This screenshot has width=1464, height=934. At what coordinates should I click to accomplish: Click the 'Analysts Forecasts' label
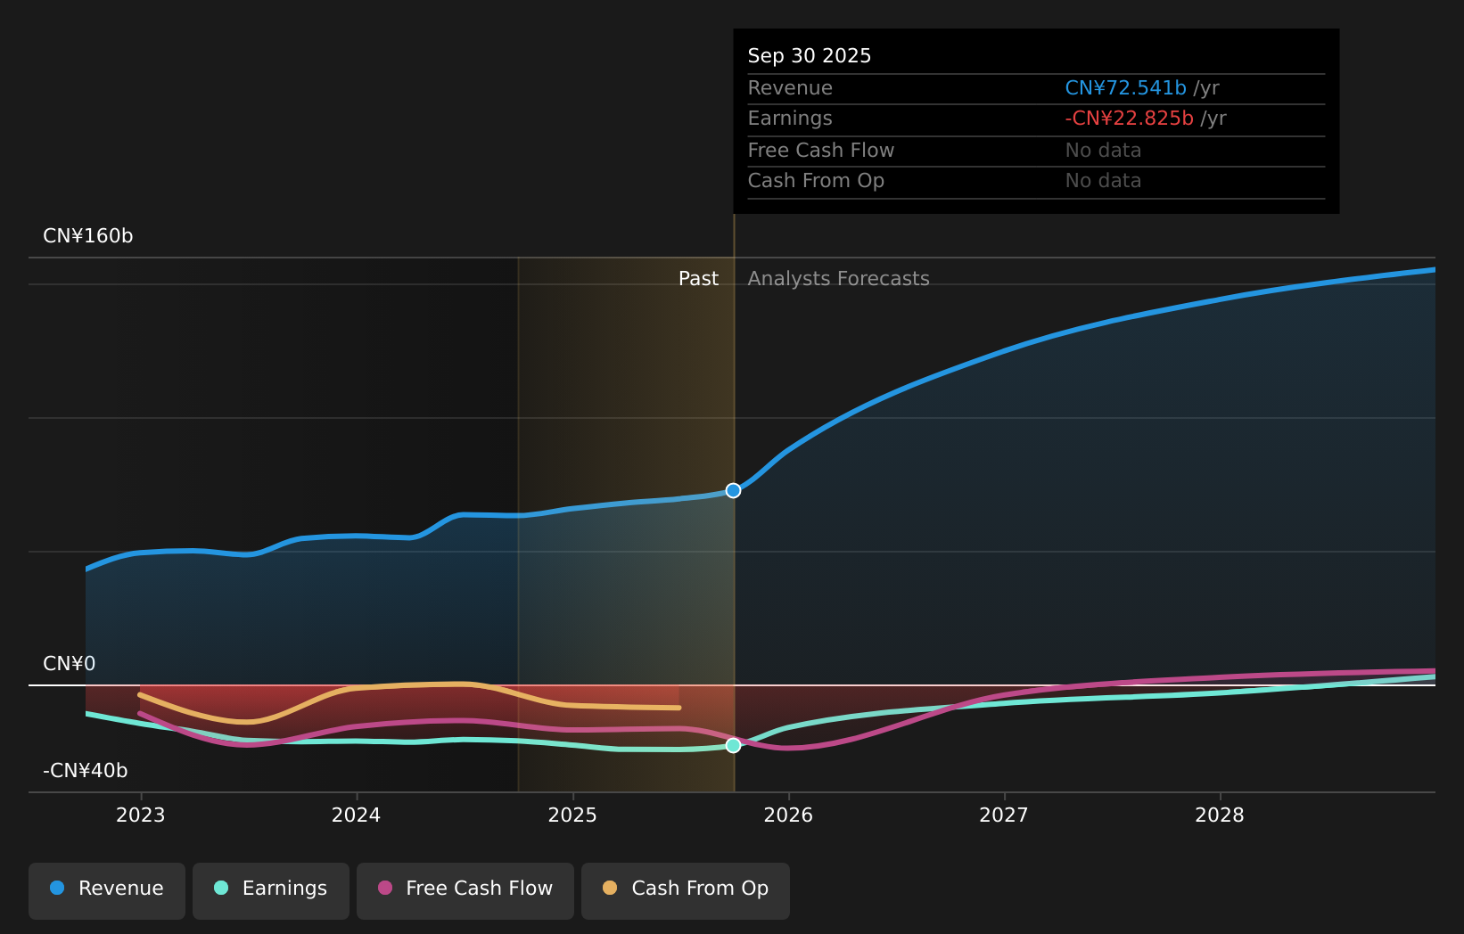coord(838,279)
